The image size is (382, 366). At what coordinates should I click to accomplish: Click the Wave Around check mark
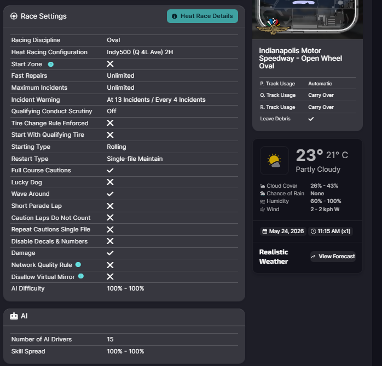pyautogui.click(x=110, y=194)
